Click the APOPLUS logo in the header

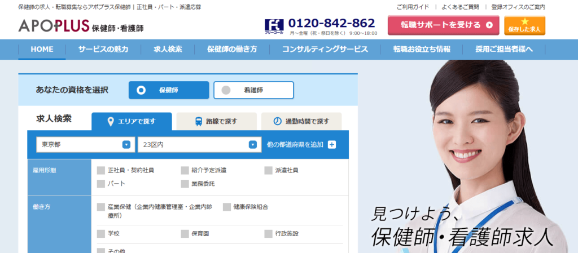pos(55,26)
